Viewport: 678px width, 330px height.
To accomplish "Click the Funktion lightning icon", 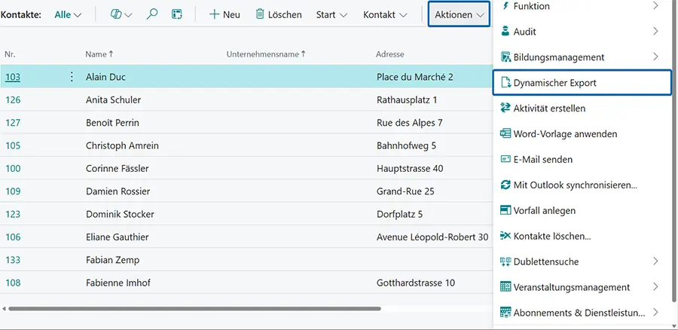I will pyautogui.click(x=505, y=6).
